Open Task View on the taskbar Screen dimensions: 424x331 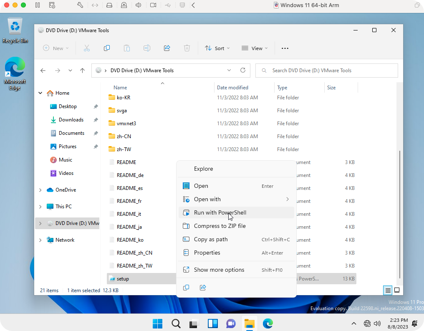click(x=194, y=323)
